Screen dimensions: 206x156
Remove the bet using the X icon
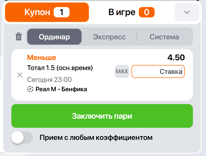pos(19,75)
